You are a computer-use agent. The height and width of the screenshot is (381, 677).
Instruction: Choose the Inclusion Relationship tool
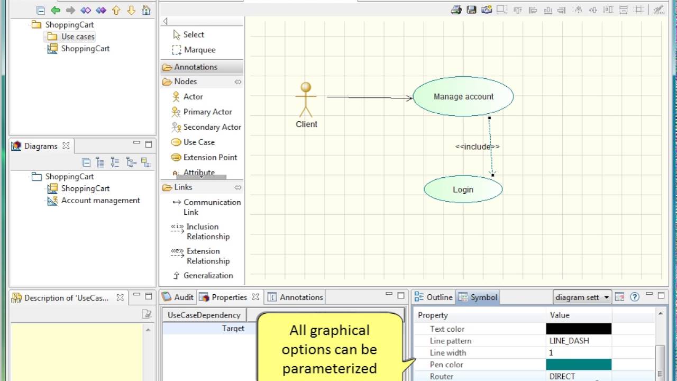coord(202,232)
